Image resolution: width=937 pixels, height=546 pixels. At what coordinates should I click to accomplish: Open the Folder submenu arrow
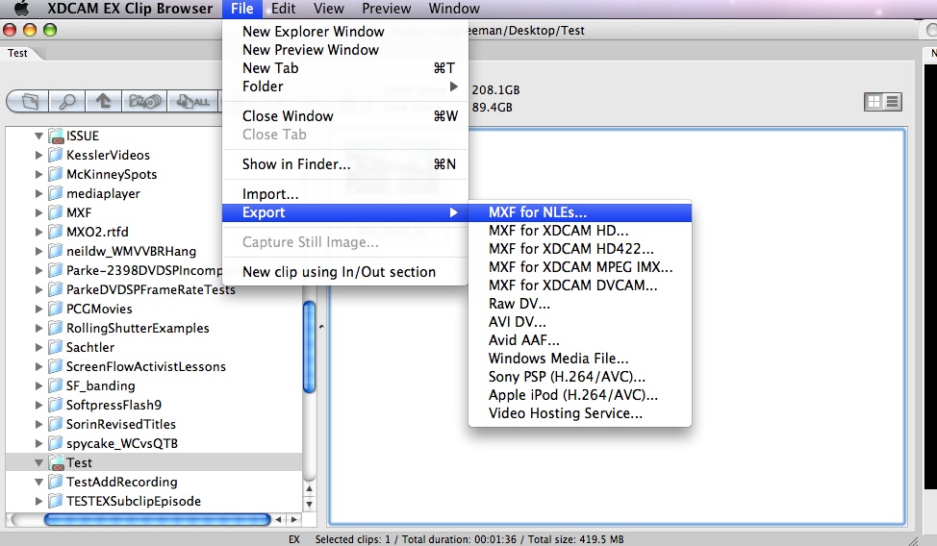click(453, 87)
